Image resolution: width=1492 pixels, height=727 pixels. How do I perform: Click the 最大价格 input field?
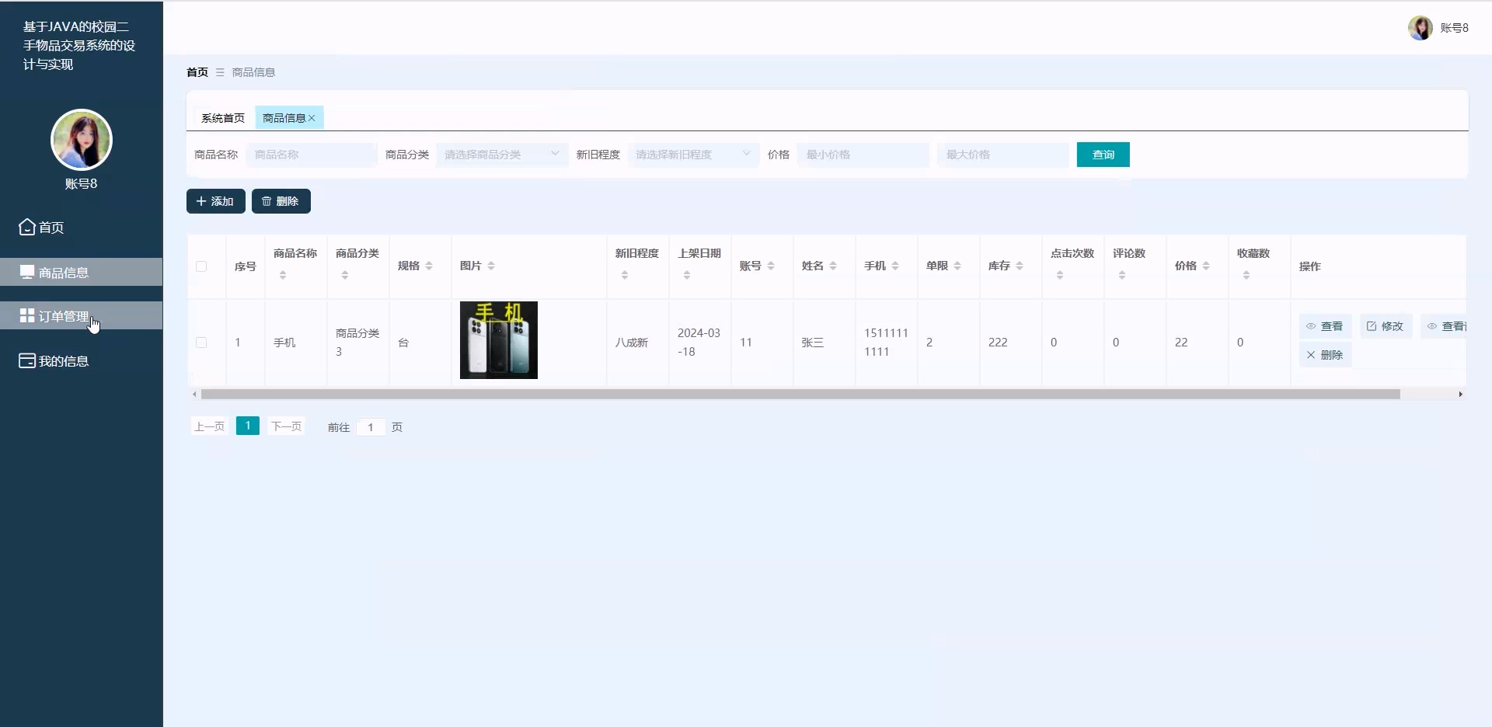(1003, 155)
